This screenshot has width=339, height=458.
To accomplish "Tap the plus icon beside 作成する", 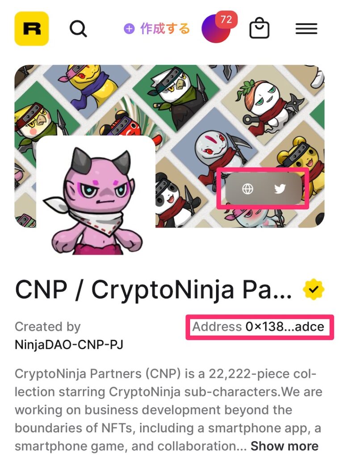I will [129, 29].
